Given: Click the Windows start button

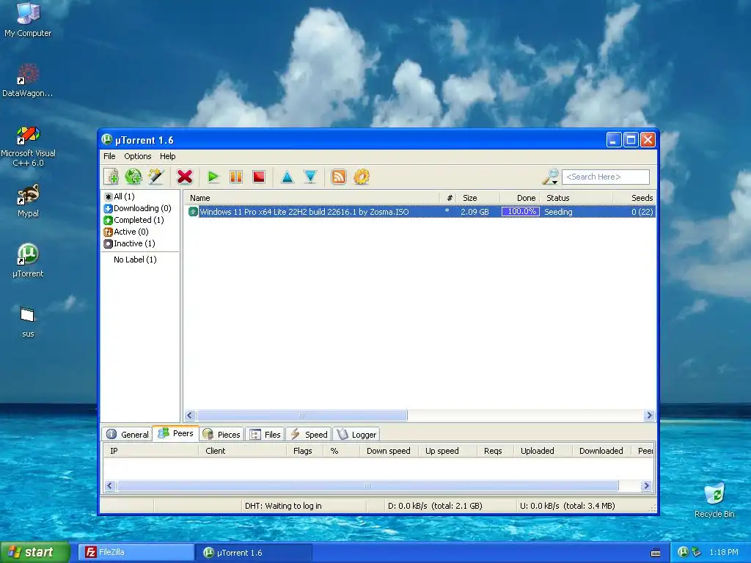Looking at the screenshot, I should [x=35, y=552].
